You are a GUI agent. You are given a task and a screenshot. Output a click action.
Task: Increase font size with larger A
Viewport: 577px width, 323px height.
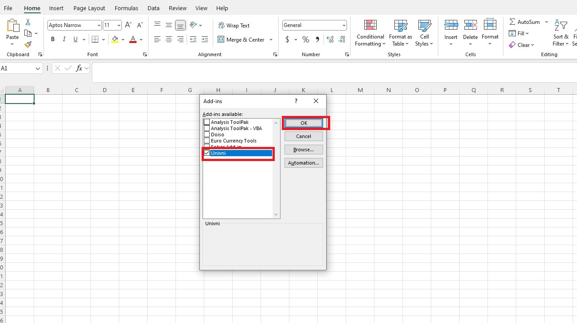coord(128,25)
